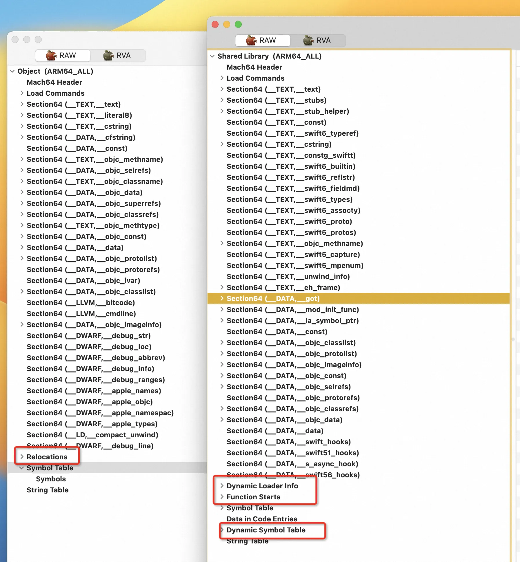Select Section64 (__DATA,__objc_protorefs) in Object window
This screenshot has width=520, height=562.
pyautogui.click(x=93, y=269)
